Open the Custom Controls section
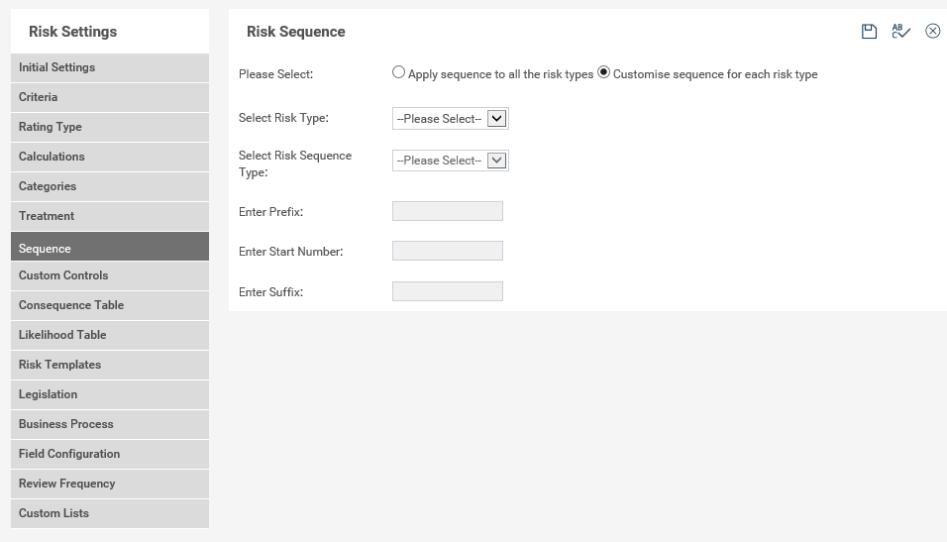947x542 pixels. [110, 275]
